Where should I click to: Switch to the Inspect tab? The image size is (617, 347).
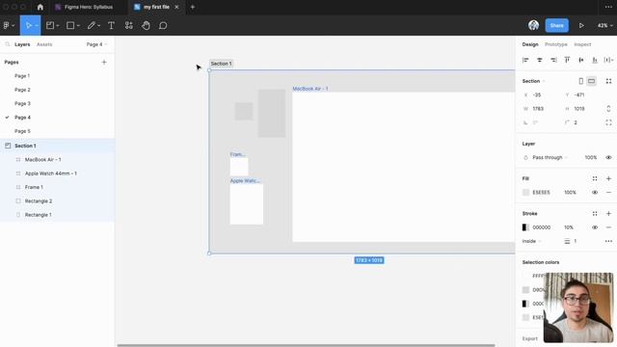(x=582, y=44)
